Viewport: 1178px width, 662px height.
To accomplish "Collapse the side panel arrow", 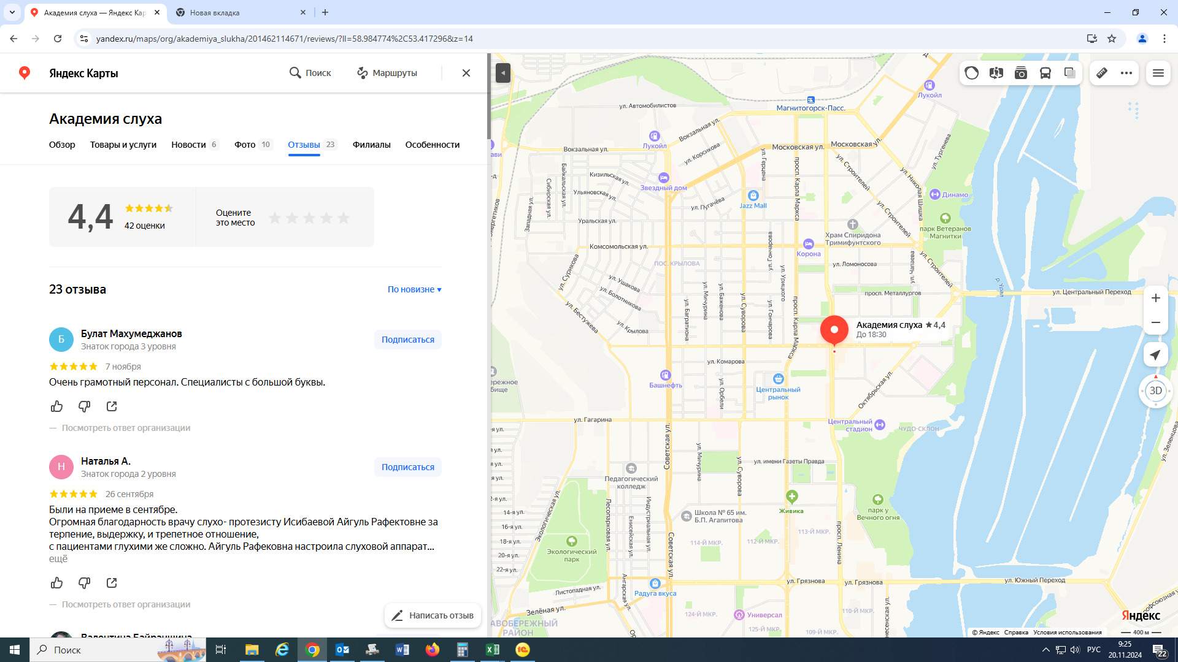I will click(502, 73).
